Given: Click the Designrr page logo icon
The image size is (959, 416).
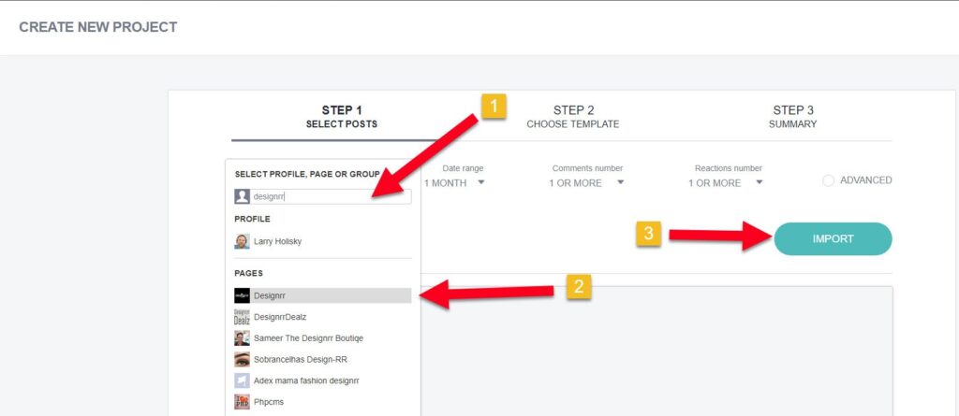Looking at the screenshot, I should [x=242, y=295].
